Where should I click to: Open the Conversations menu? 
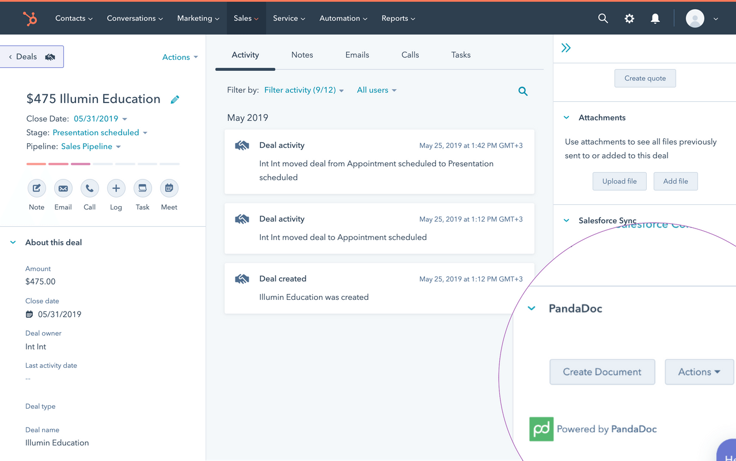(135, 18)
